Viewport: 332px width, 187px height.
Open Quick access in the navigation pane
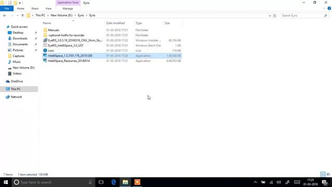pyautogui.click(x=19, y=26)
